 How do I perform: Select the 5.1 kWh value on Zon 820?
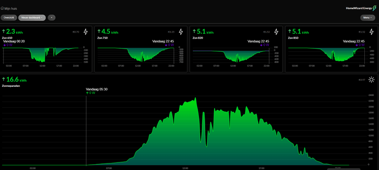tap(205, 32)
